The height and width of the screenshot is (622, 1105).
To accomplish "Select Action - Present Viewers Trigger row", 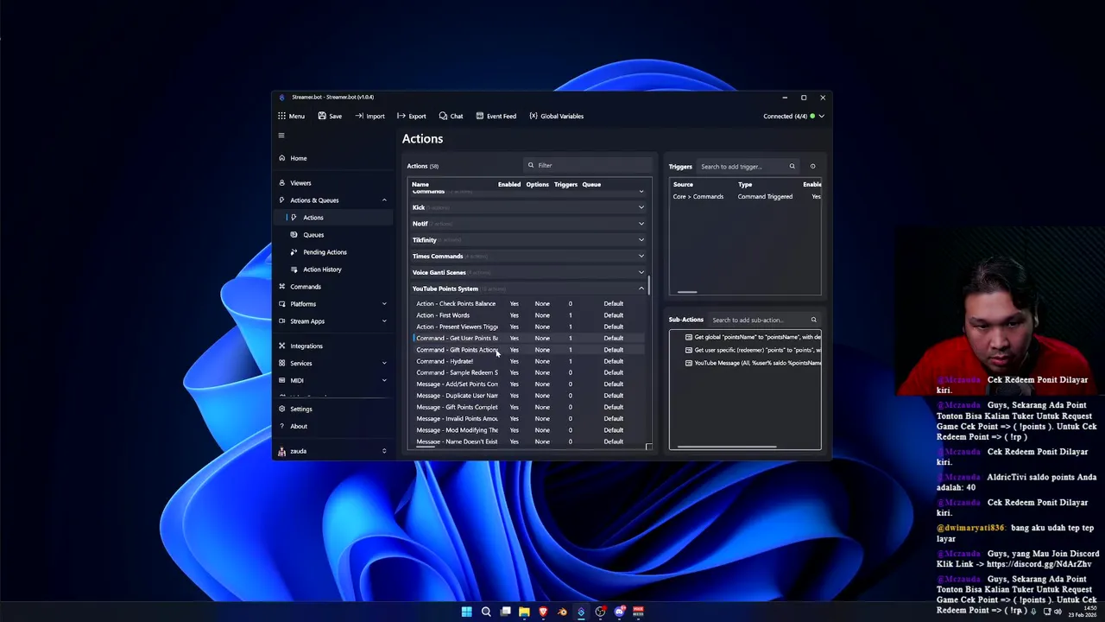I will pyautogui.click(x=528, y=327).
